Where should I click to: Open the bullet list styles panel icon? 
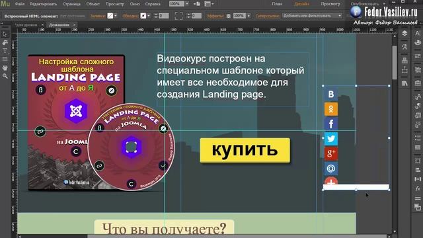tap(418, 138)
